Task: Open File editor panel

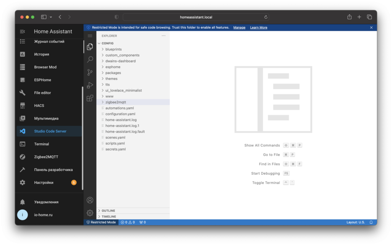Action: point(49,93)
